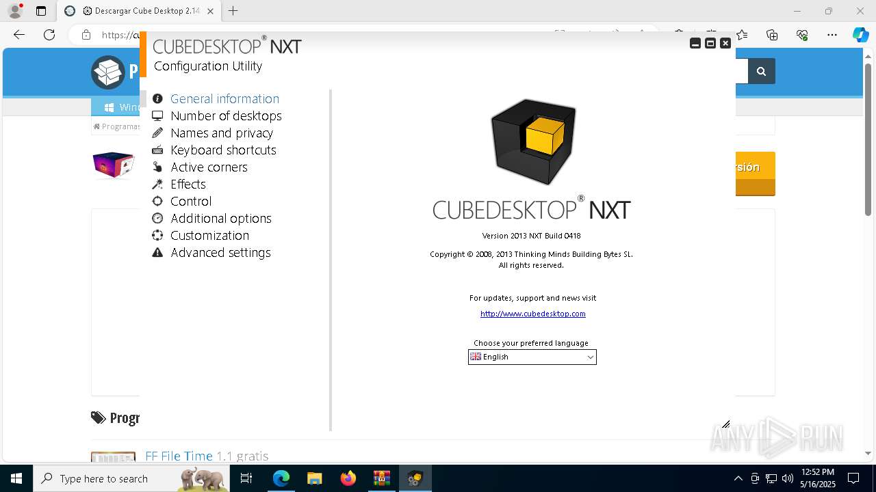Click the lifebuoy icon beside Customization
Viewport: 876px width, 492px height.
pyautogui.click(x=157, y=235)
